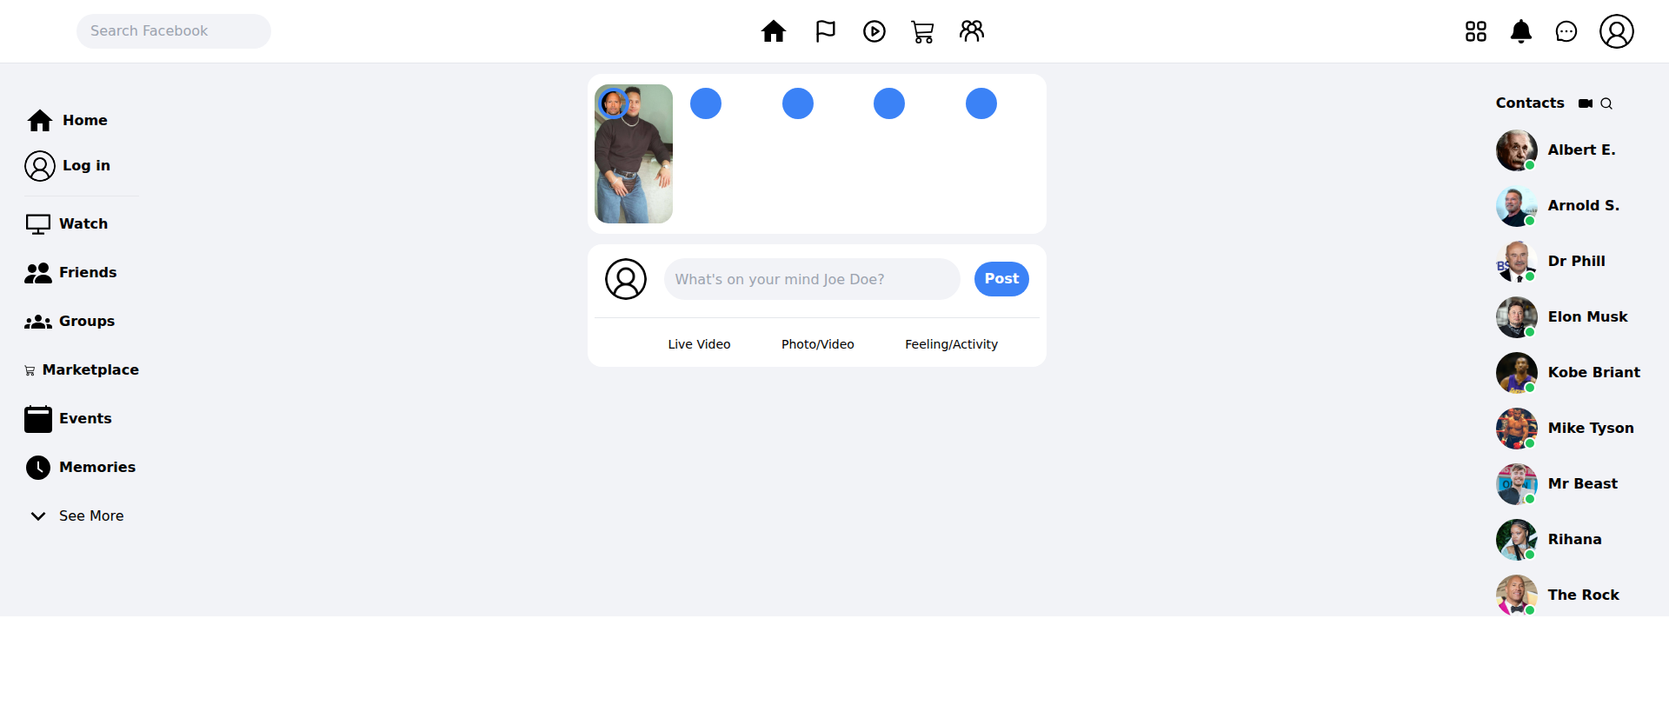Focus the Search Facebook field

[x=174, y=31]
